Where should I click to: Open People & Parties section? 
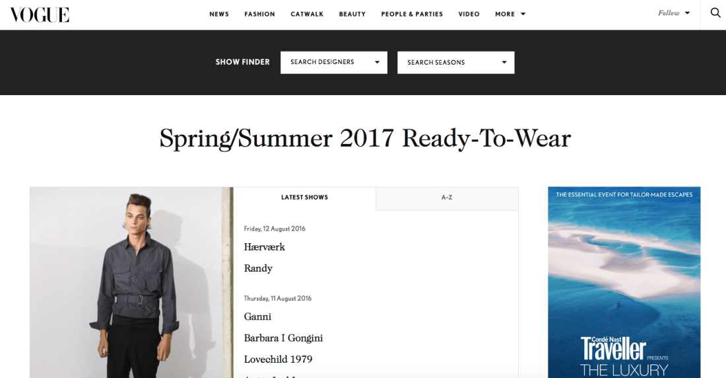tap(412, 14)
